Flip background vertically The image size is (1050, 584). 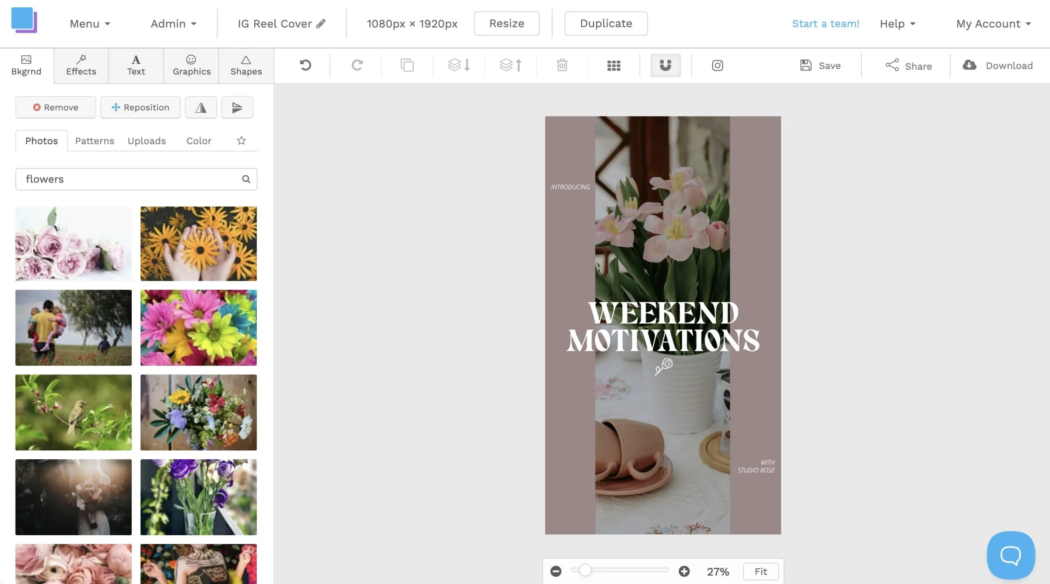pyautogui.click(x=237, y=107)
